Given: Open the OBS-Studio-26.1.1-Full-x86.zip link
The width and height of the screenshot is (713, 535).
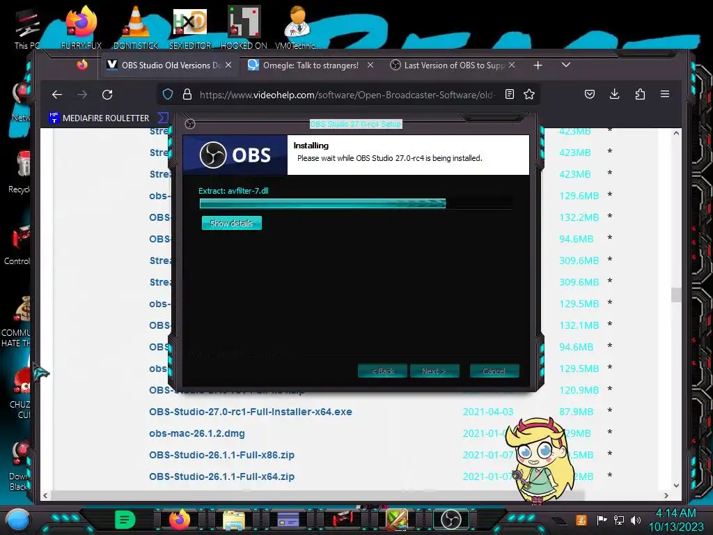Looking at the screenshot, I should click(x=221, y=455).
